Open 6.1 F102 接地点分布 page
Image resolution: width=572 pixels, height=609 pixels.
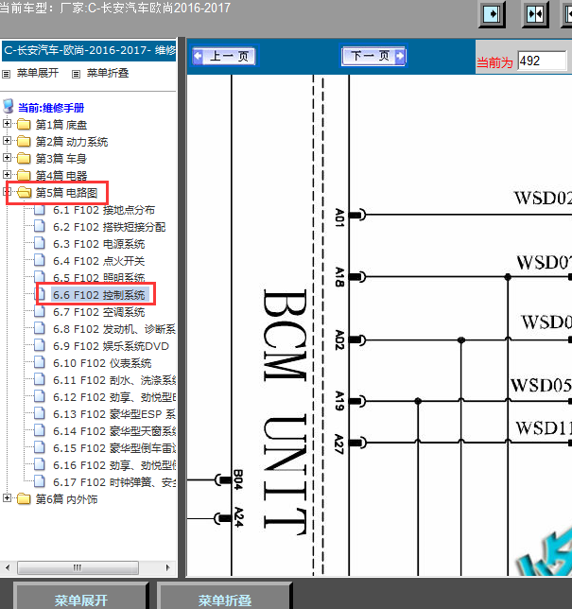click(104, 210)
